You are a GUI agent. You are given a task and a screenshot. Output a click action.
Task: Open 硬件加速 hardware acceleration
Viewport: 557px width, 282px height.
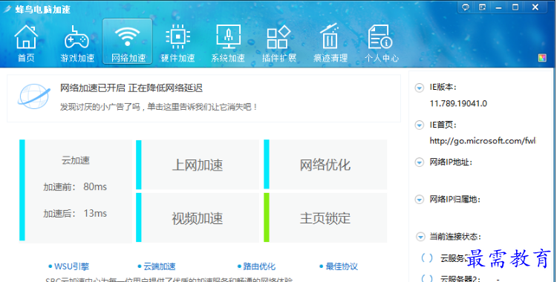click(178, 43)
